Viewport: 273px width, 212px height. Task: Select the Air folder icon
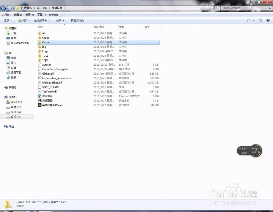coord(40,33)
